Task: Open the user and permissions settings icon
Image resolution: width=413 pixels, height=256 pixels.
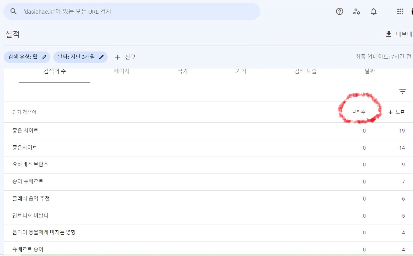Action: 356,11
